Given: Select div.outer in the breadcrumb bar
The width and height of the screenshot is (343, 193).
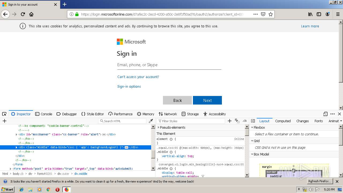Looking at the screenshot, I should (x=63, y=174).
